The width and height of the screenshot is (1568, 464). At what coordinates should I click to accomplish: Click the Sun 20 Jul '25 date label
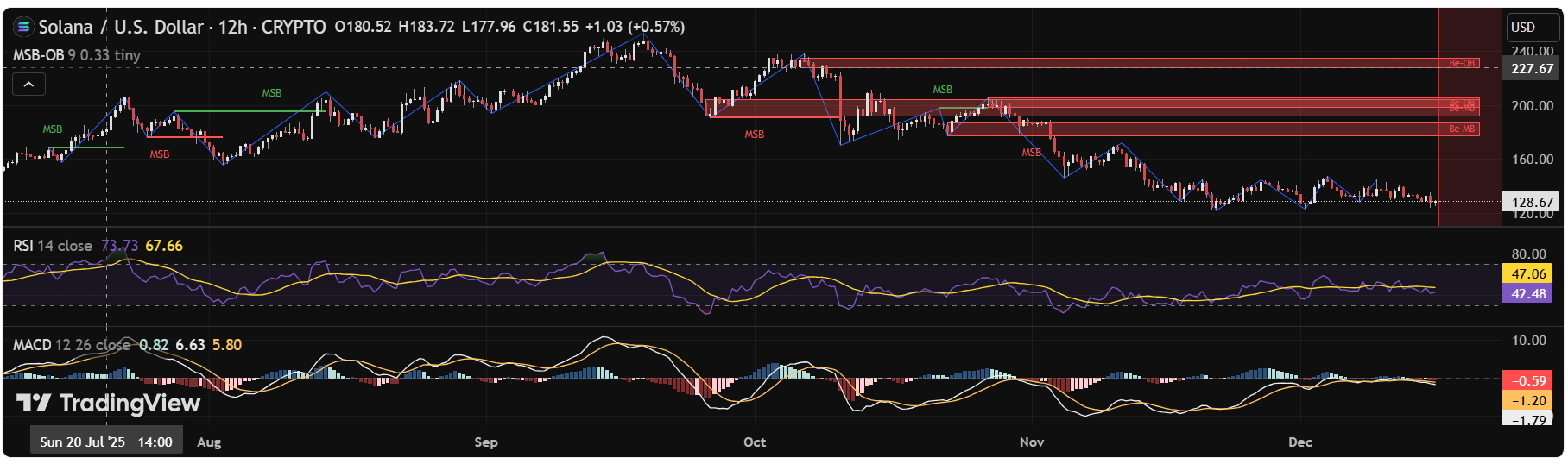coord(106,442)
